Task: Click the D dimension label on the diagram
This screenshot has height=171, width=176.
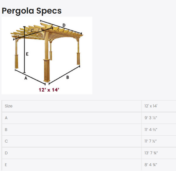Action: tap(64, 25)
